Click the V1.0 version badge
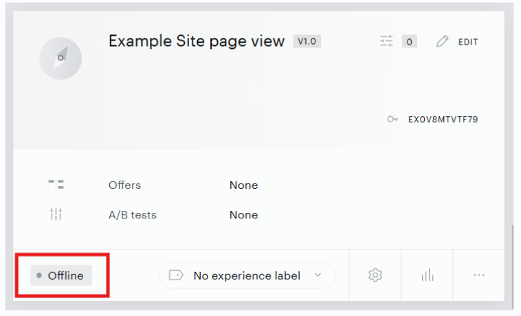Image resolution: width=521 pixels, height=316 pixels. 307,41
